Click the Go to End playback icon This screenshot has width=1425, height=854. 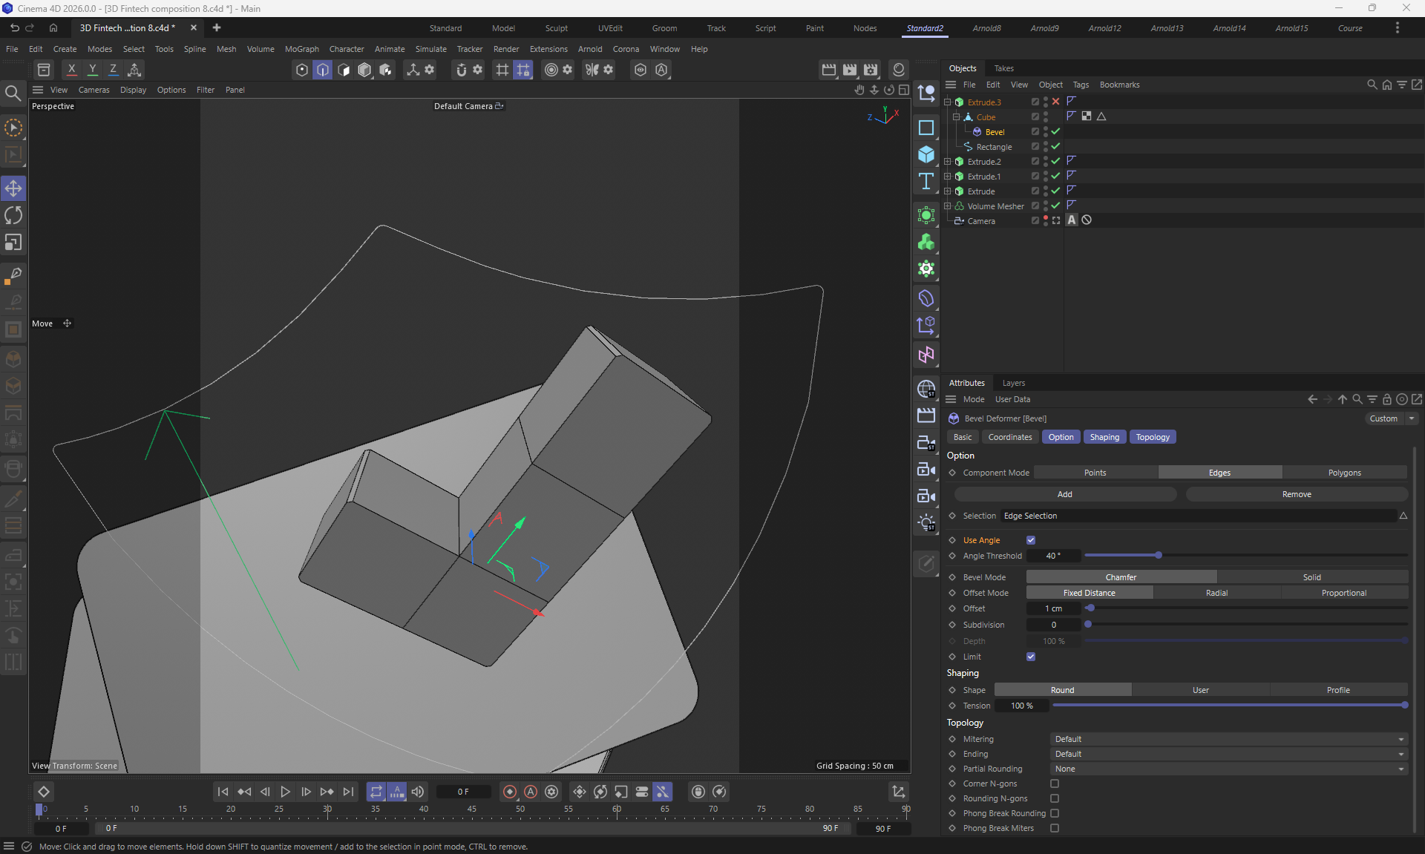(x=348, y=792)
